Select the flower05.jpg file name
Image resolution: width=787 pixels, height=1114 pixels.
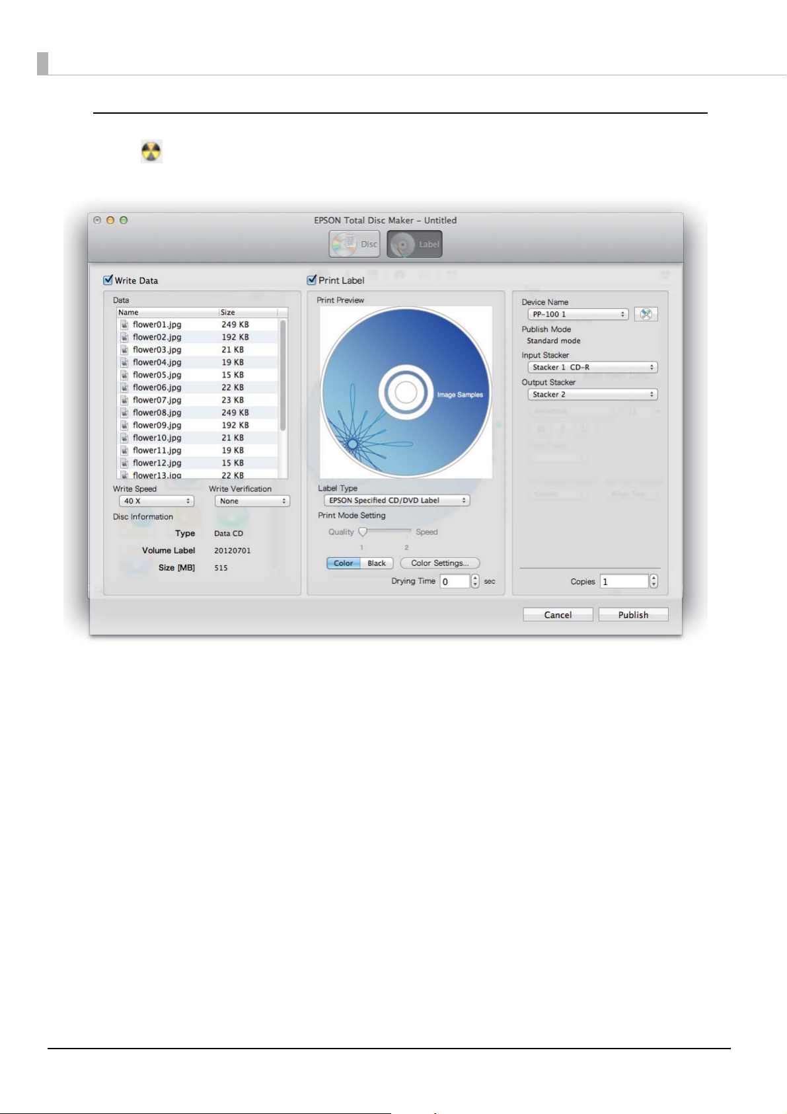[157, 375]
